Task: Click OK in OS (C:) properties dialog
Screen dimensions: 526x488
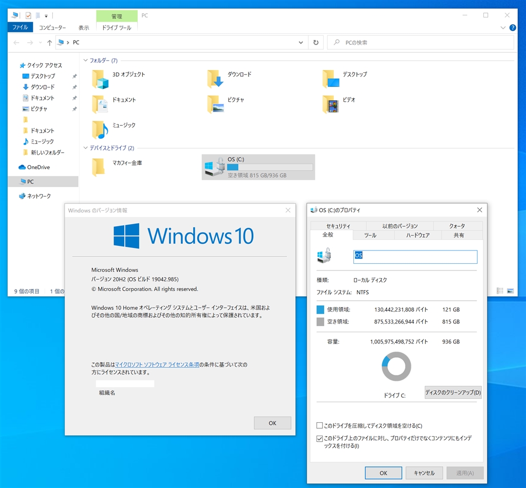Action: tap(383, 473)
